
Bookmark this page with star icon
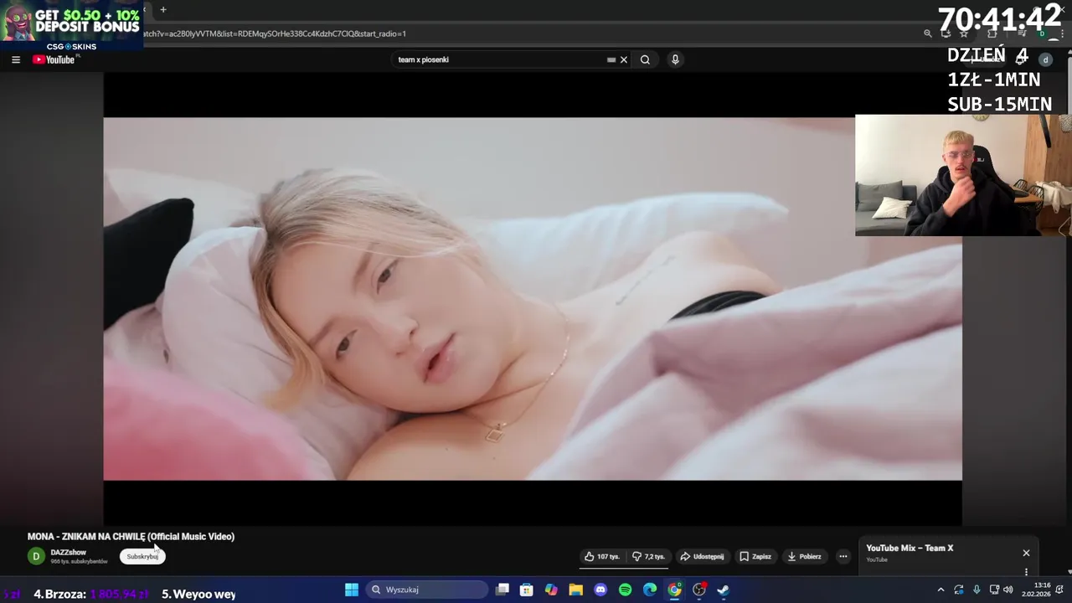coord(964,33)
